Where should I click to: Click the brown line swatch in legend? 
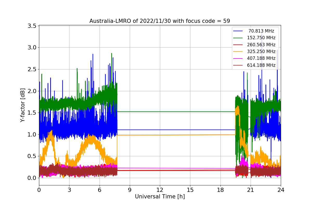238,65
